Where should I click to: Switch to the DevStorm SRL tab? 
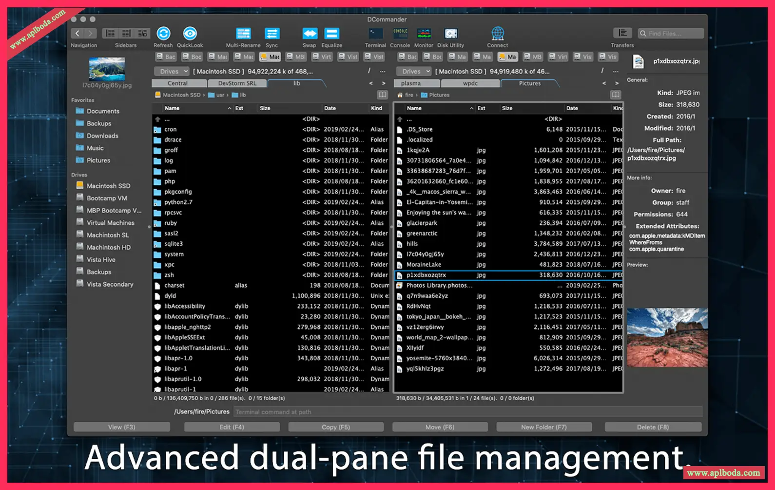click(237, 83)
